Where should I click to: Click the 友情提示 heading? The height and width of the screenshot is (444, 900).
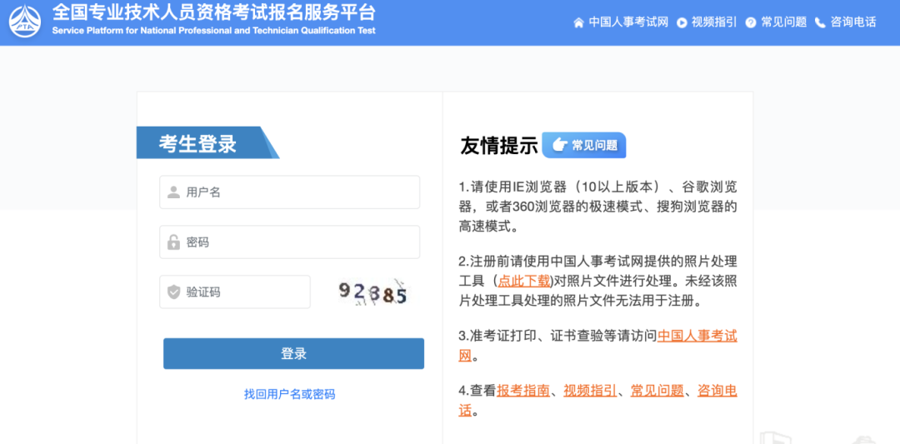pos(499,146)
